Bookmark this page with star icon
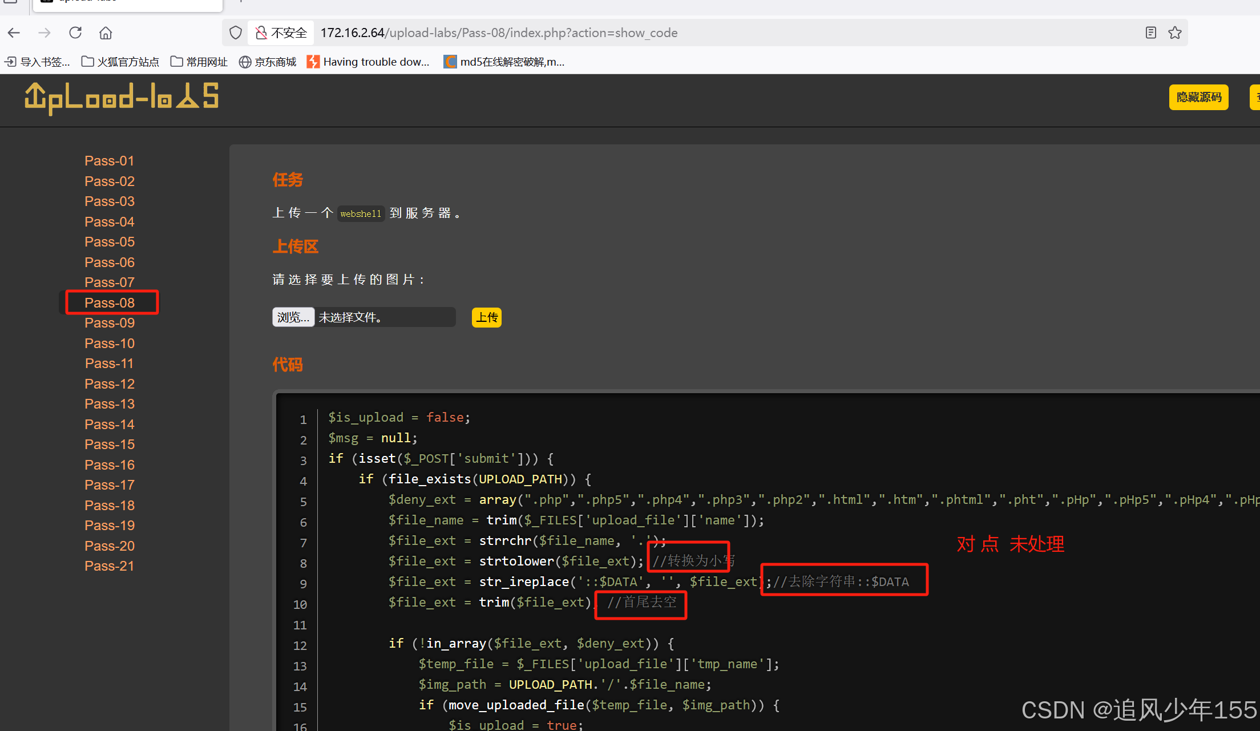 (x=1175, y=33)
